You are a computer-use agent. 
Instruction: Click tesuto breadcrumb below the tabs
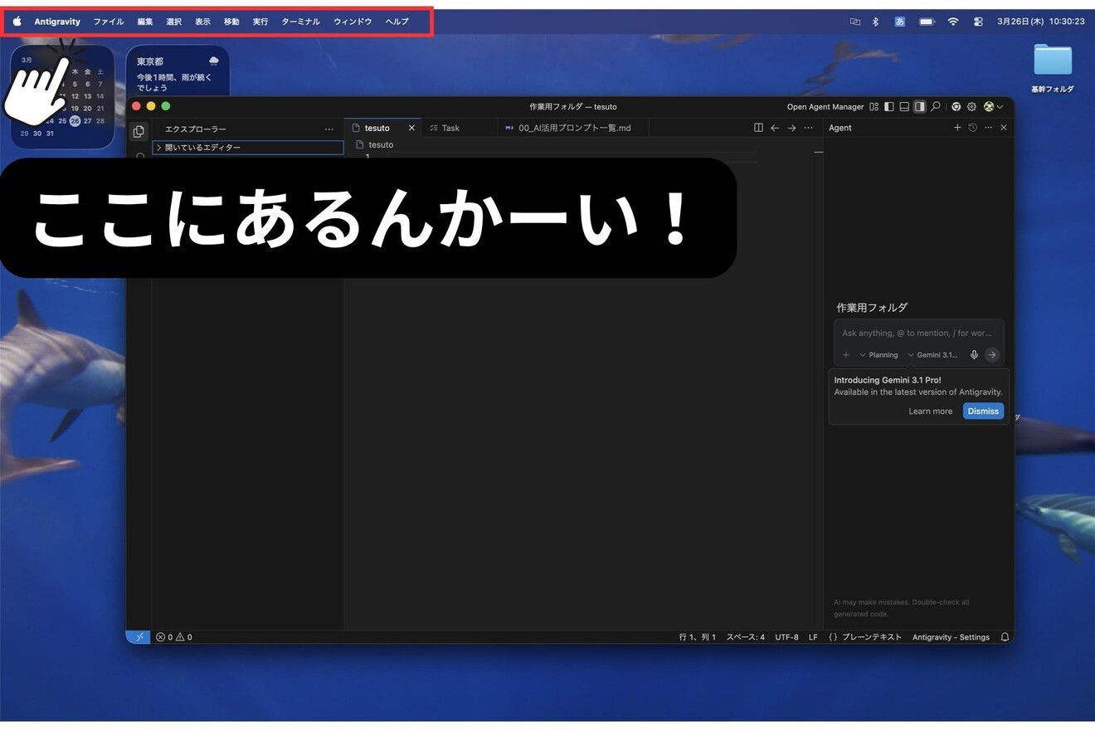point(381,144)
